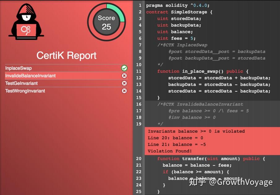The height and width of the screenshot is (195, 280).
Task: Click the 'uint backupData;' declaration
Action: click(179, 25)
